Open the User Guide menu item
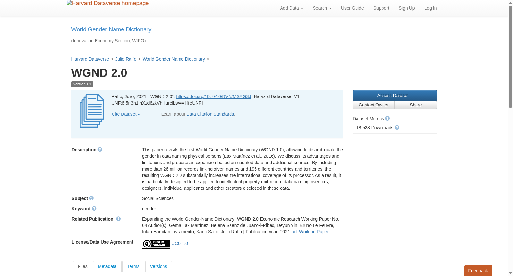 [352, 8]
